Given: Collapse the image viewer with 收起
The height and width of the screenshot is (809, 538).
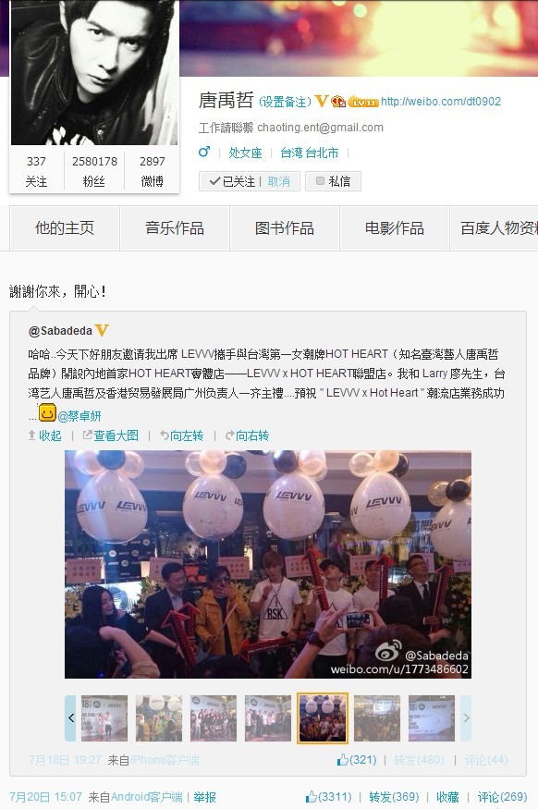Looking at the screenshot, I should click(45, 435).
